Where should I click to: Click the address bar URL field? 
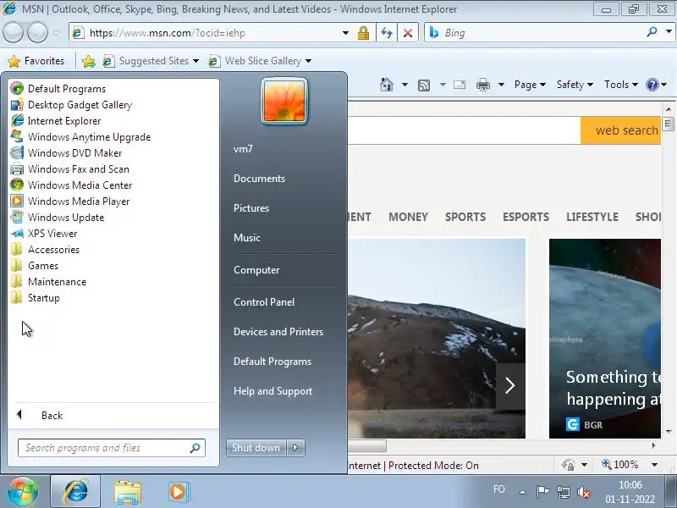[x=207, y=33]
